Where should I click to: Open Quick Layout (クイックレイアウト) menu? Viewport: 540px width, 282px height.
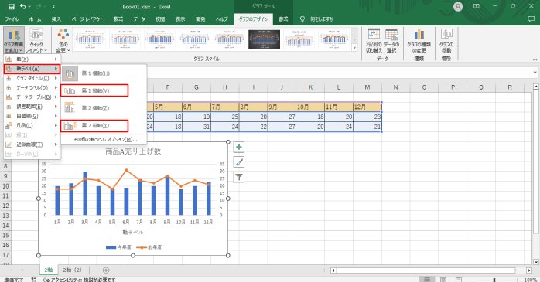[36, 41]
